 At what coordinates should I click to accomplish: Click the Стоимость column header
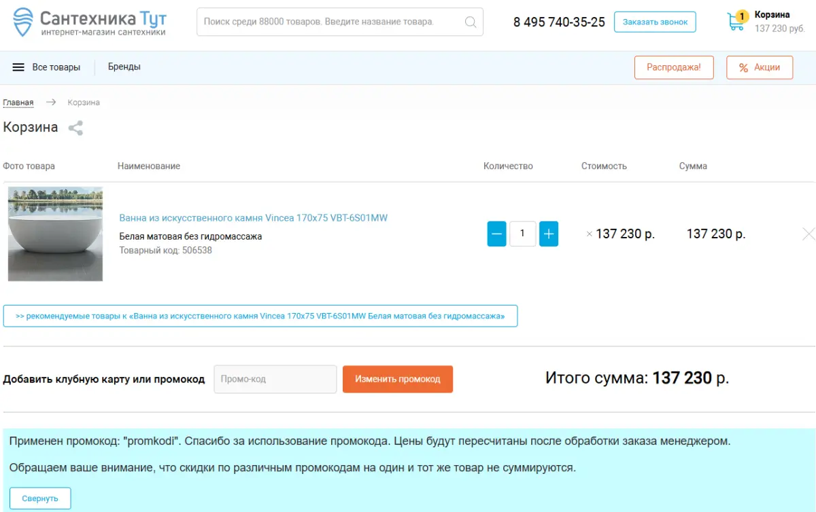[604, 166]
